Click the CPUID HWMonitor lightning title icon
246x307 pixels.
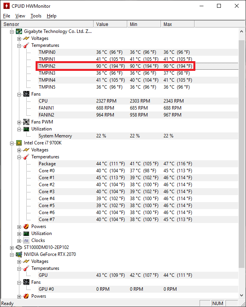6,6
